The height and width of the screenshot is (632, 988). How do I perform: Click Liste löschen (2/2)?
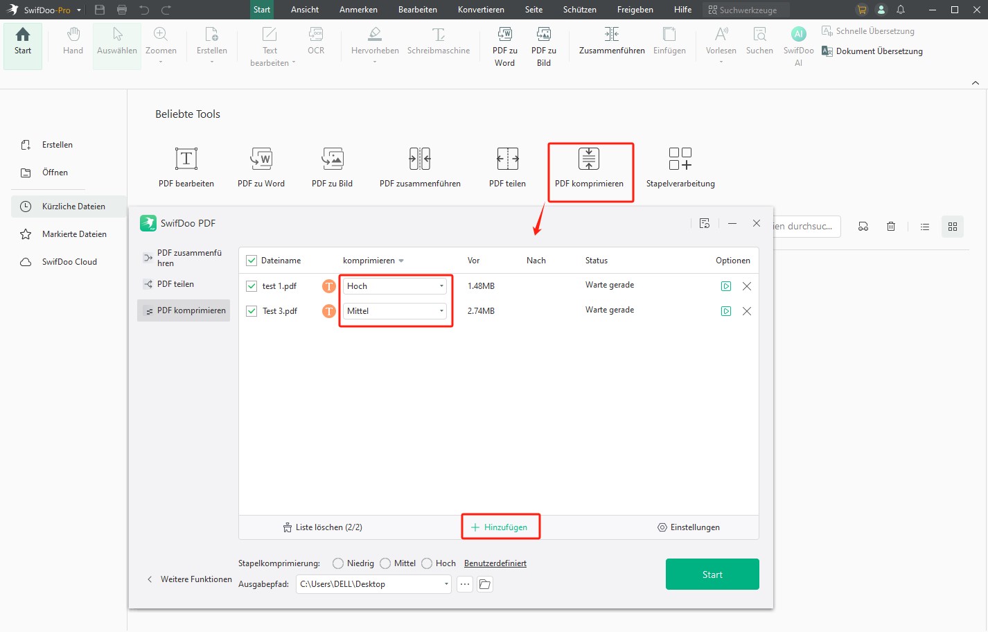click(x=322, y=527)
